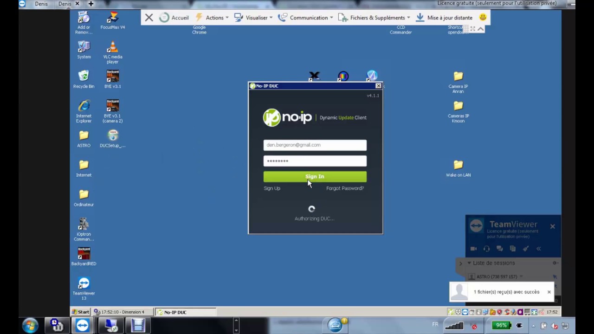Viewport: 594px width, 334px height.
Task: Click the remote tray clock showing 17:52
Action: tap(552, 312)
